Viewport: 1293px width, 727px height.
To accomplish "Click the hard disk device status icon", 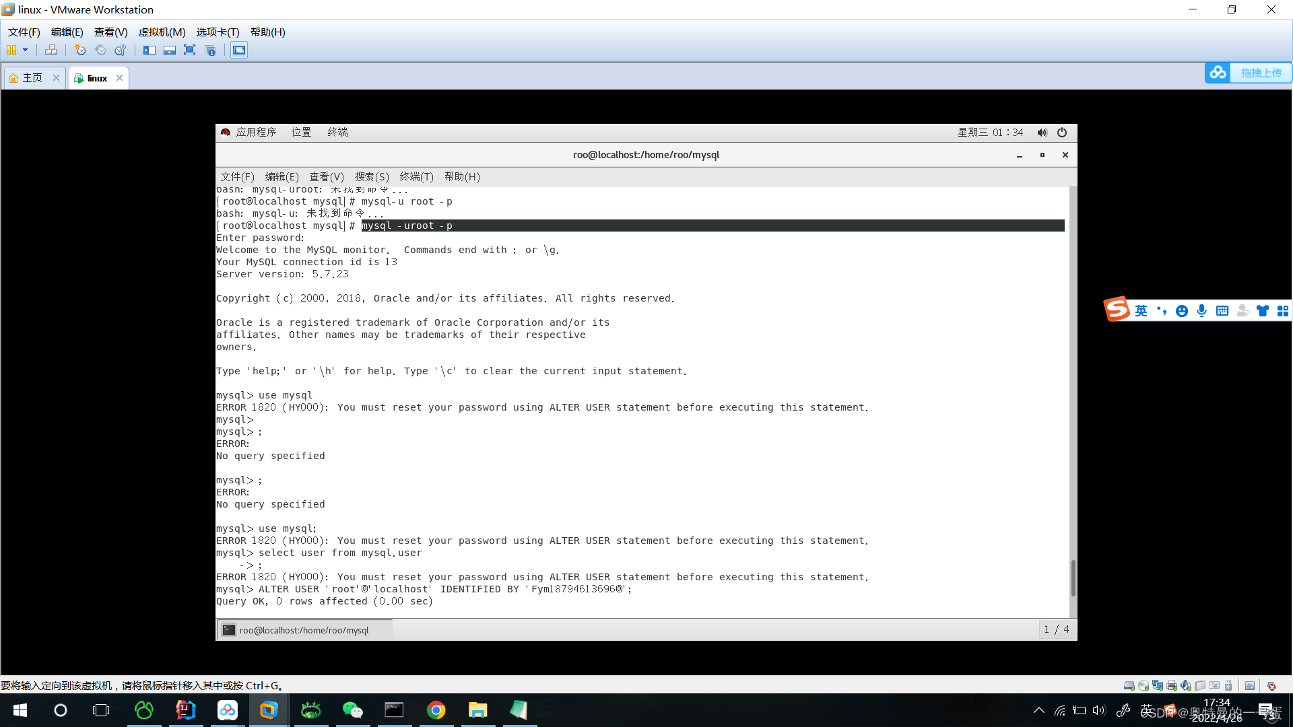I will (x=1129, y=686).
